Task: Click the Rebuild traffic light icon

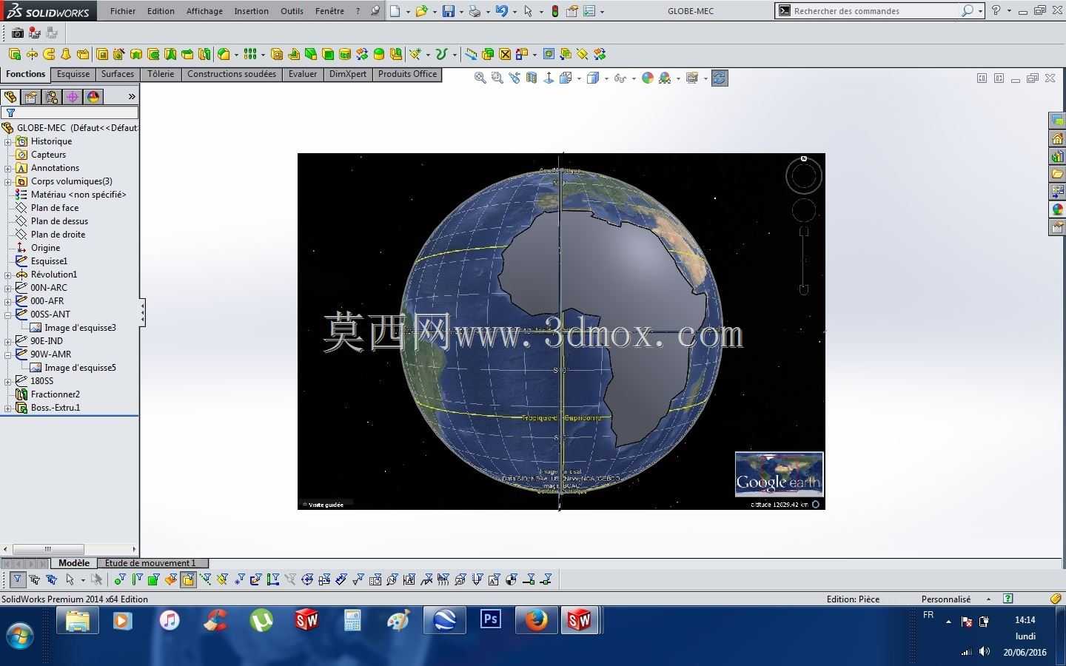Action: coord(555,11)
